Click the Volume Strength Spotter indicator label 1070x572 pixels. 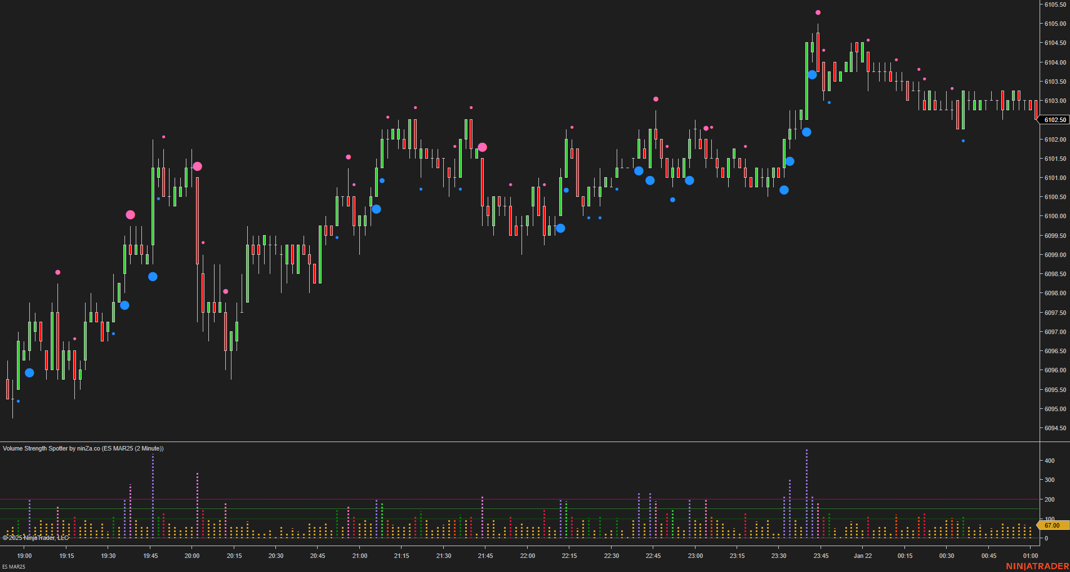(83, 449)
